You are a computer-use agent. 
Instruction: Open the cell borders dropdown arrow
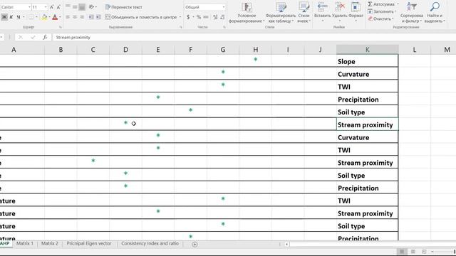(x=36, y=17)
